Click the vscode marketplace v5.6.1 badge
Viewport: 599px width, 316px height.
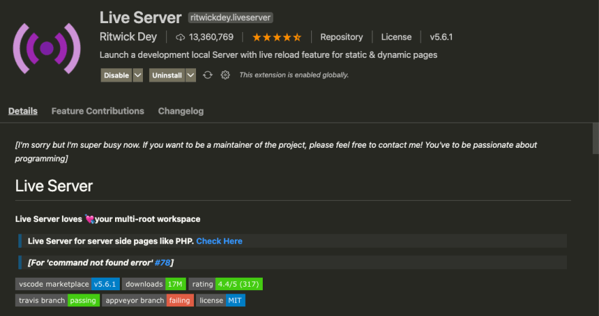(x=67, y=284)
